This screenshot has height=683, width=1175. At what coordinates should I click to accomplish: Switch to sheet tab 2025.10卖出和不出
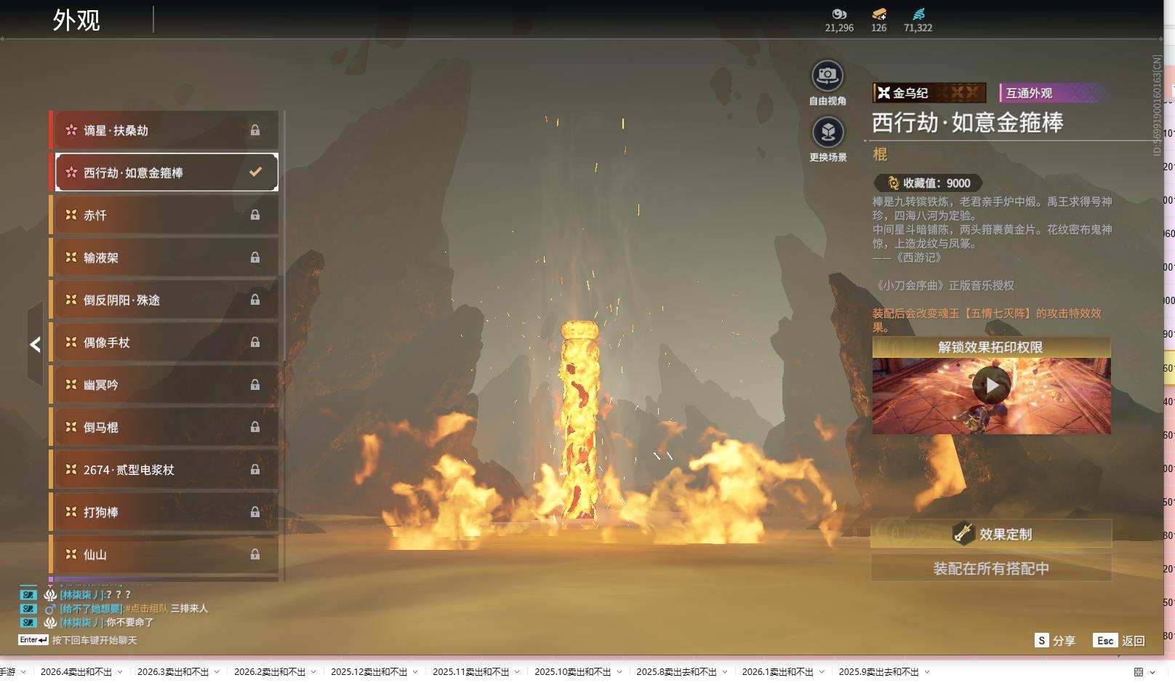pyautogui.click(x=573, y=671)
